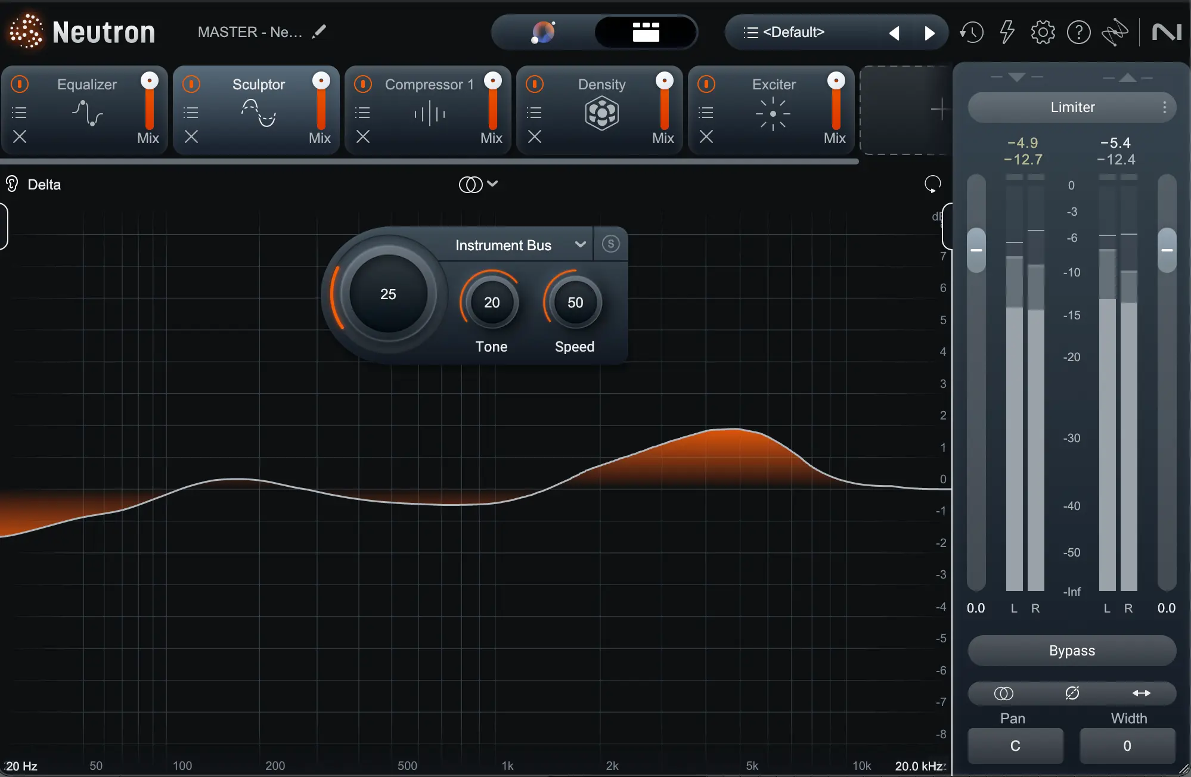Toggle Exciter module power button
Image resolution: width=1191 pixels, height=777 pixels.
706,84
